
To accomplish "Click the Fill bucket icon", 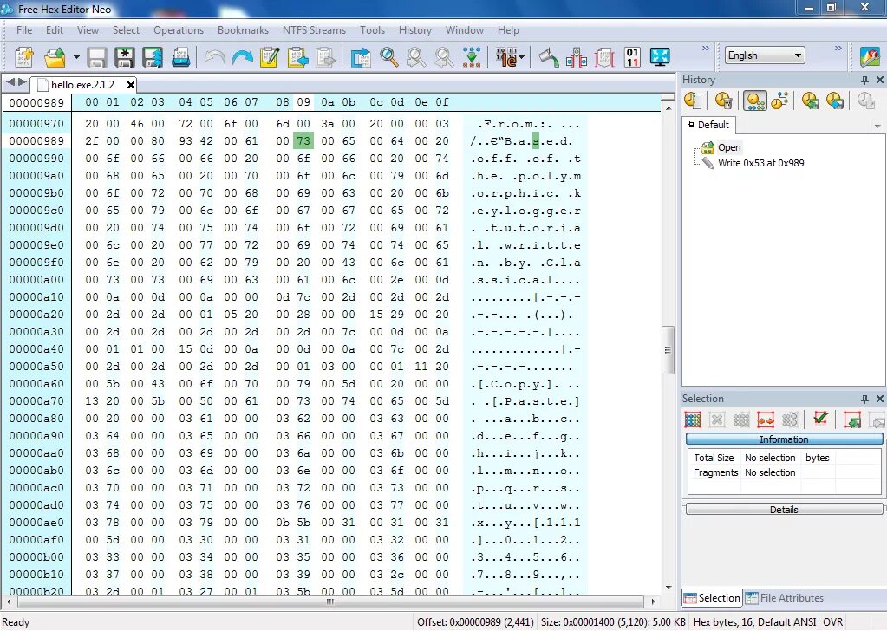I will 548,57.
